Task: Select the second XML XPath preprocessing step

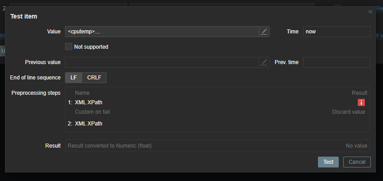Action: click(89, 123)
